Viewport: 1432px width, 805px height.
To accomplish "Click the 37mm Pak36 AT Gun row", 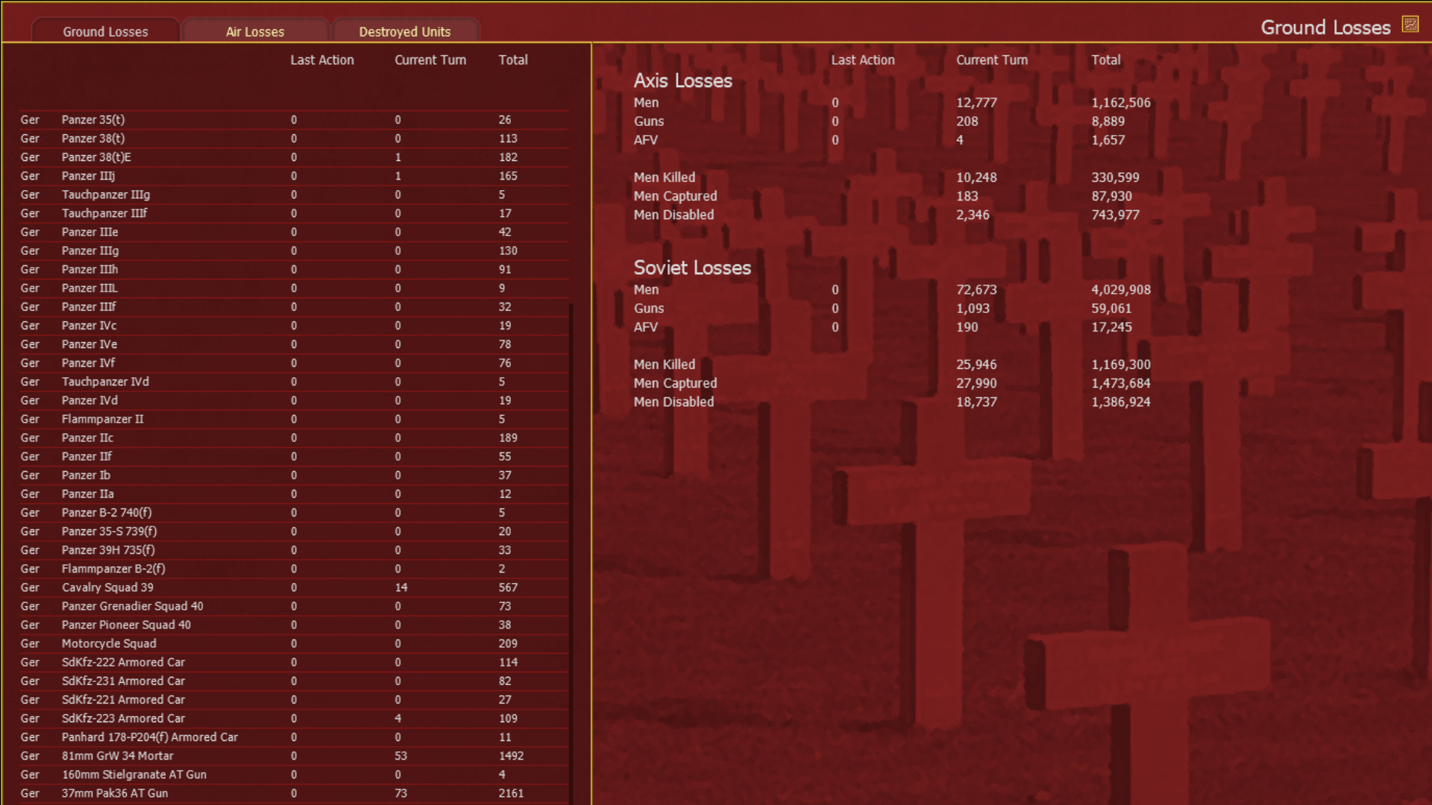I will [x=115, y=793].
